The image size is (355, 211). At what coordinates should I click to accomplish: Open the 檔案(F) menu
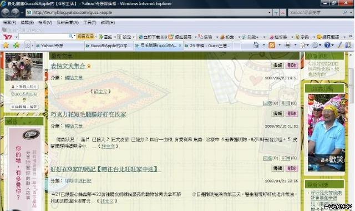pos(9,22)
